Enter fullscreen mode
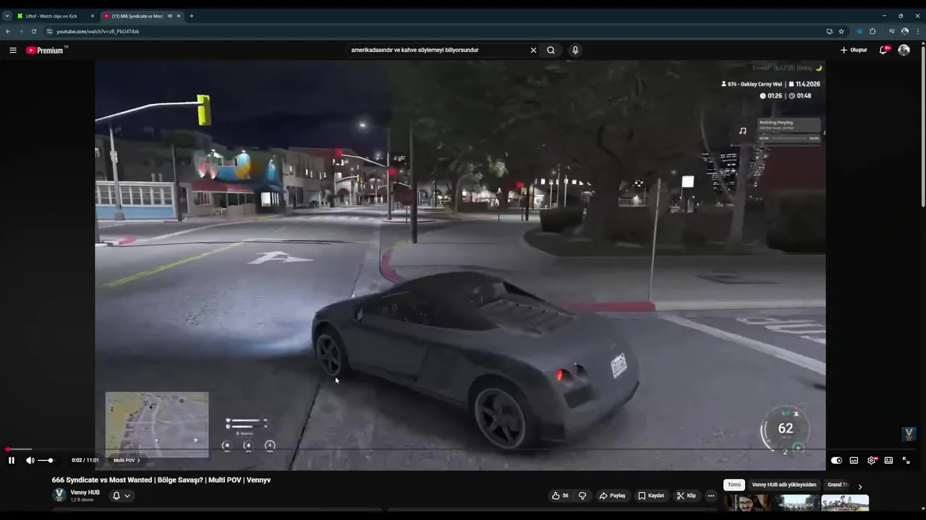The height and width of the screenshot is (520, 926). pos(906,460)
